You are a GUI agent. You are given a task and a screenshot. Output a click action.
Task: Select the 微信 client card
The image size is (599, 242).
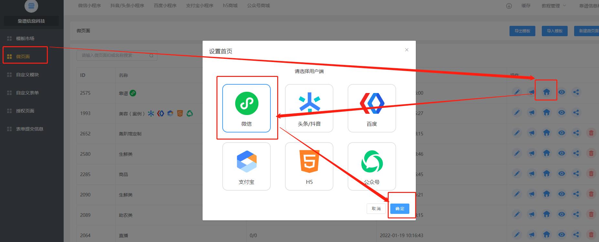coord(247,108)
